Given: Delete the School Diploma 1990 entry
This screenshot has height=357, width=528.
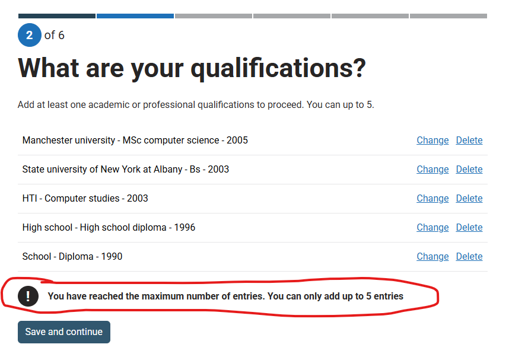Looking at the screenshot, I should coord(469,256).
